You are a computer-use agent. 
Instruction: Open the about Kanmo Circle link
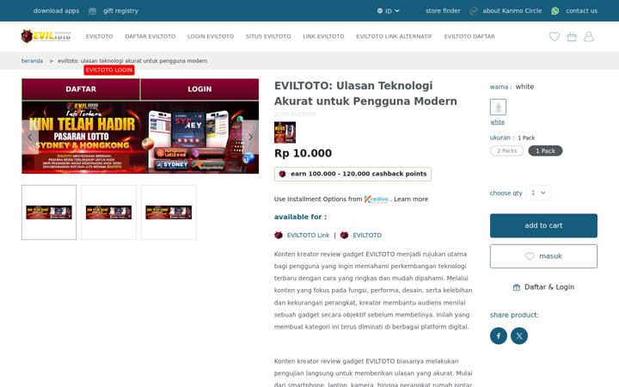[512, 11]
